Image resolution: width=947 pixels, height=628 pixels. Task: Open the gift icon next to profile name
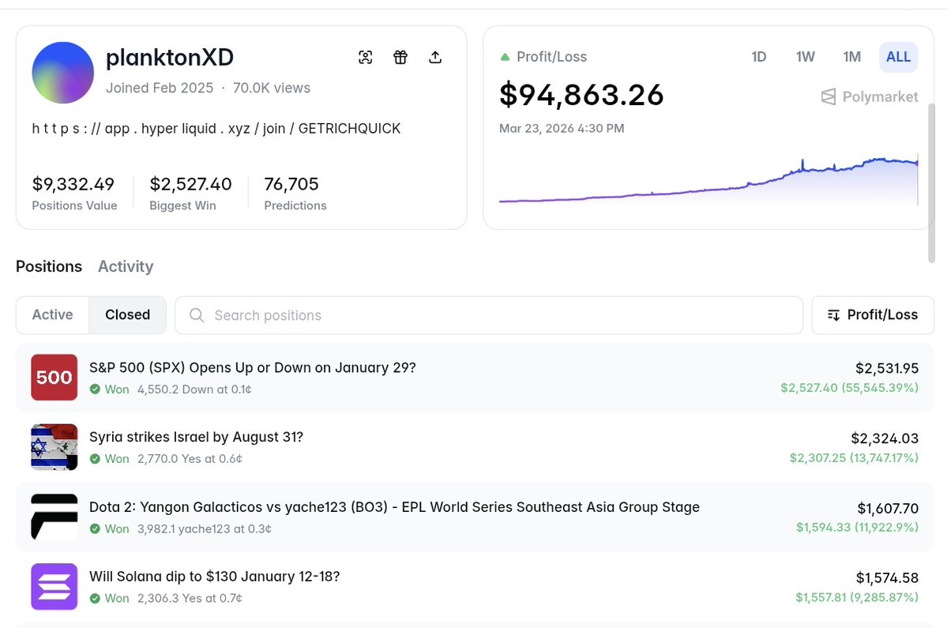coord(400,58)
